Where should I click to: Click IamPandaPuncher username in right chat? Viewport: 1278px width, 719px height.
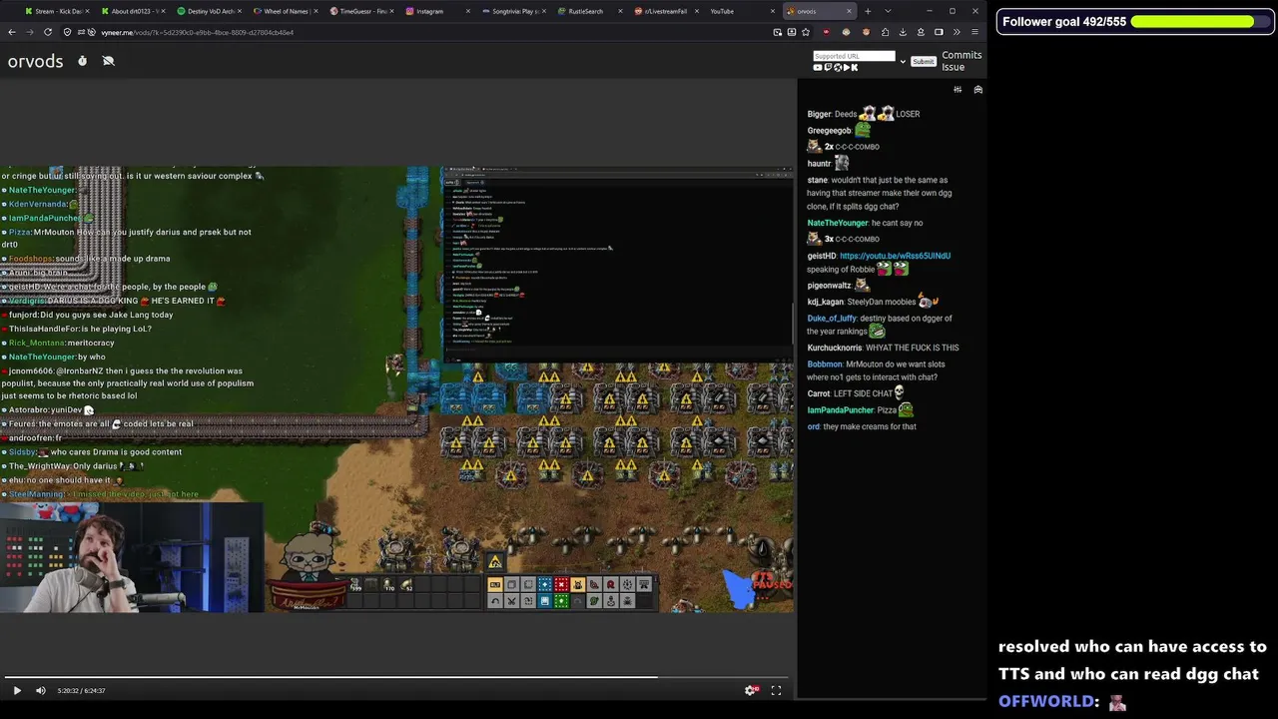(x=840, y=410)
